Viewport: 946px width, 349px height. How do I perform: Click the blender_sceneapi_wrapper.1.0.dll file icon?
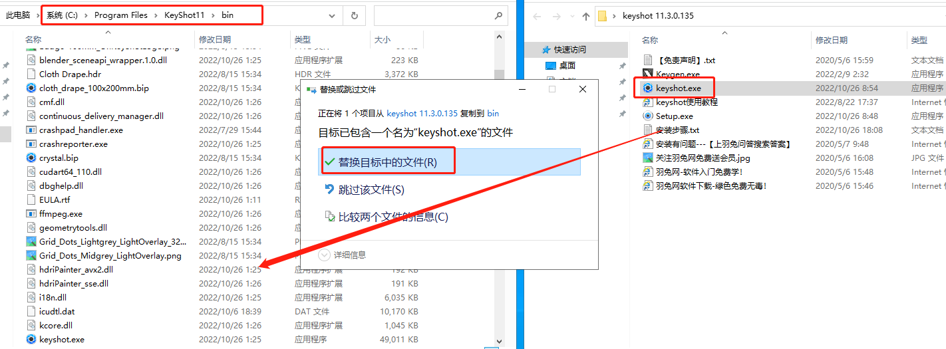[x=31, y=60]
